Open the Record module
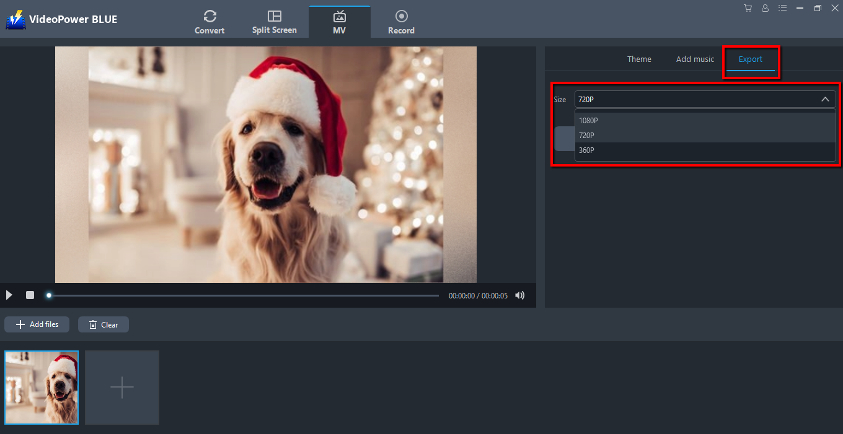843x434 pixels. click(x=401, y=20)
